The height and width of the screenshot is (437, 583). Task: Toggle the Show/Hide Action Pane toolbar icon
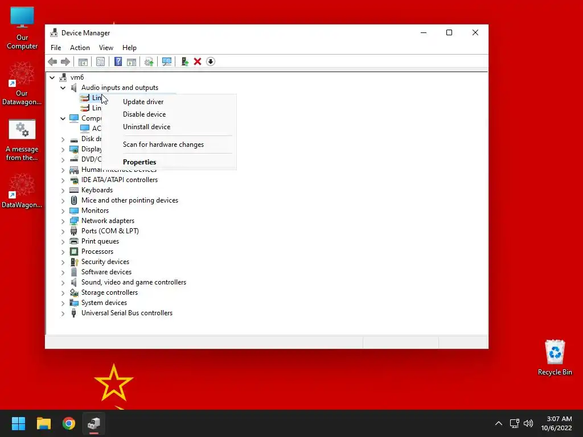click(132, 61)
